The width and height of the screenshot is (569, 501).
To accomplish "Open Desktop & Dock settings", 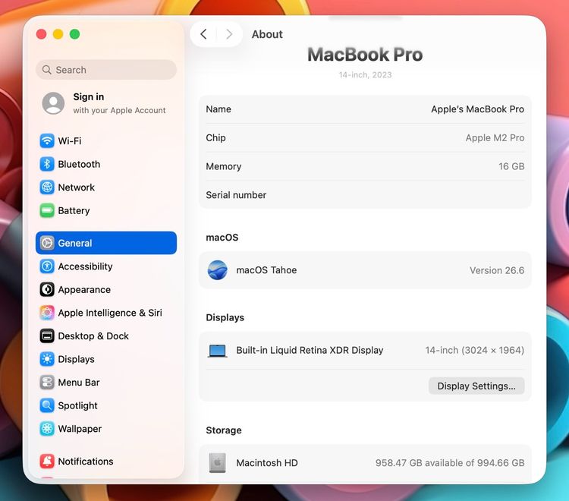I will [106, 336].
